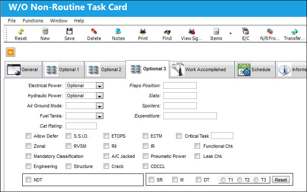Image resolution: width=307 pixels, height=192 pixels.
Task: Open Find with binoculars icon
Action: (167, 32)
